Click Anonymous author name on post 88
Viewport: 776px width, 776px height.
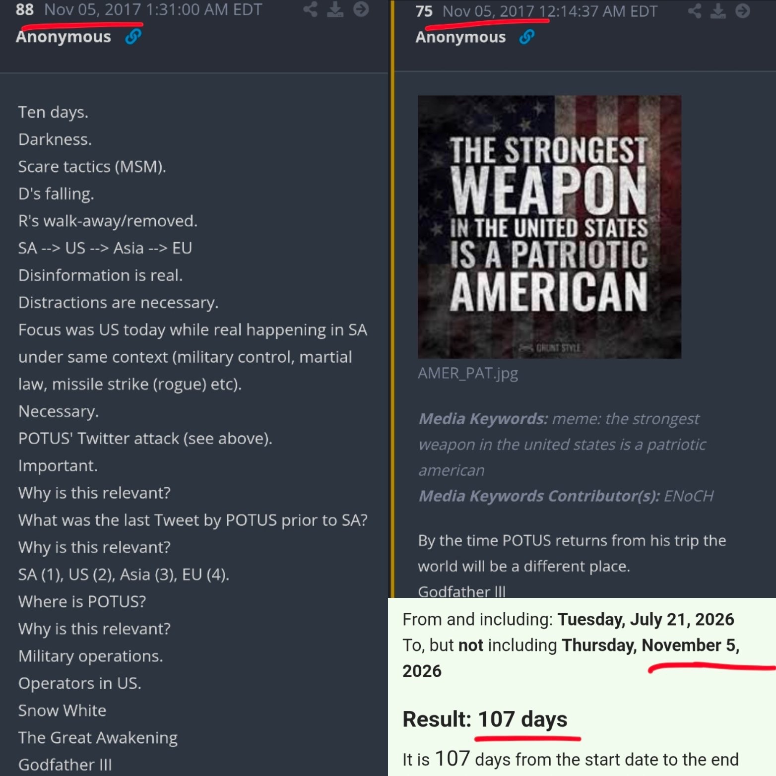[x=64, y=37]
